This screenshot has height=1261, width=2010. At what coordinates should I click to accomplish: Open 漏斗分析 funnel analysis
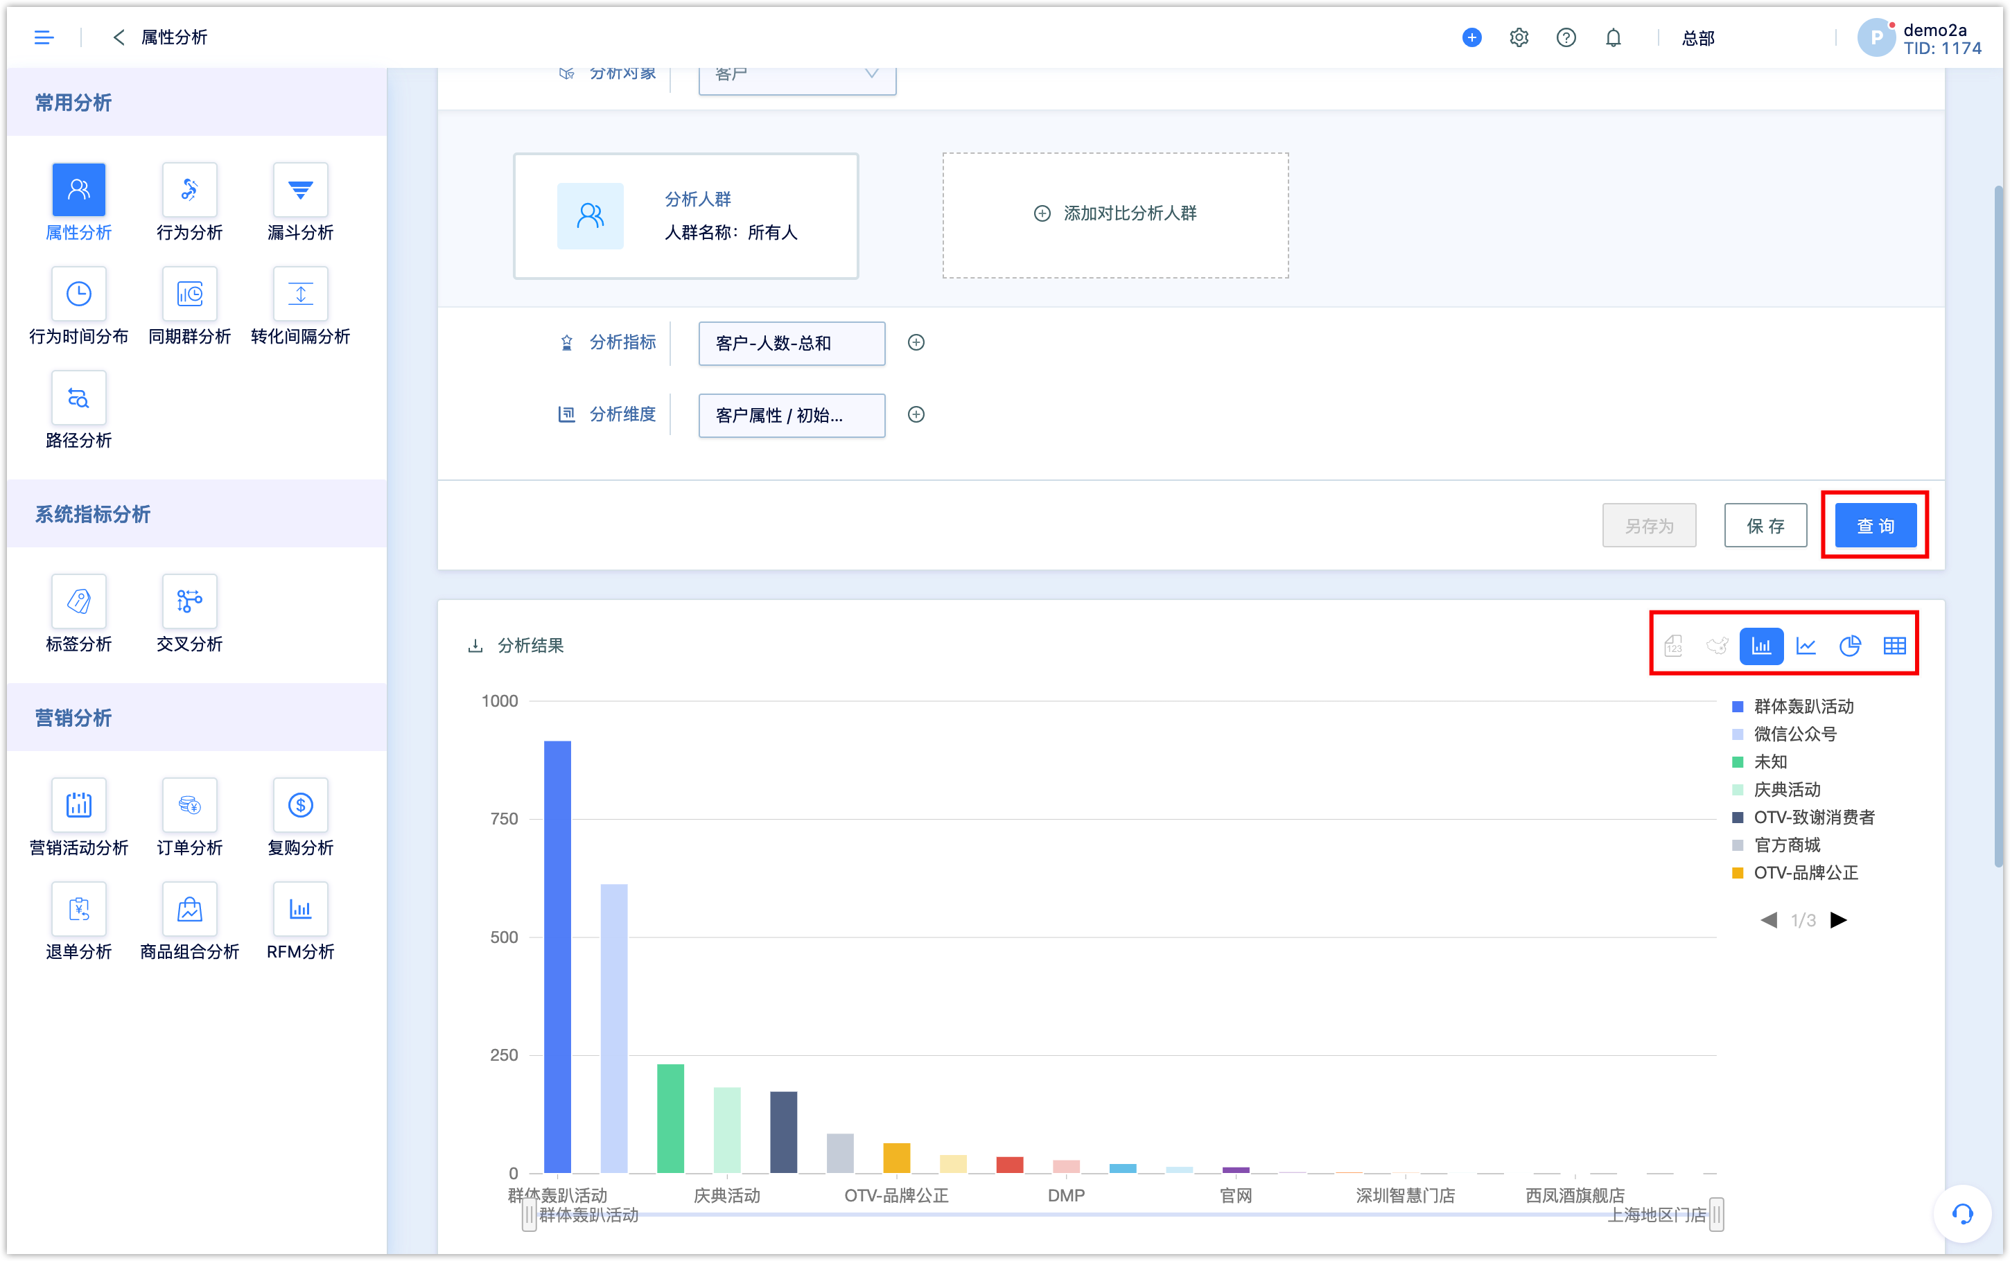point(300,202)
